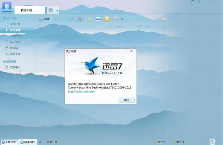The image size is (223, 145).
Task: Select 全部任务 in the sidebar
Action: pos(15,24)
